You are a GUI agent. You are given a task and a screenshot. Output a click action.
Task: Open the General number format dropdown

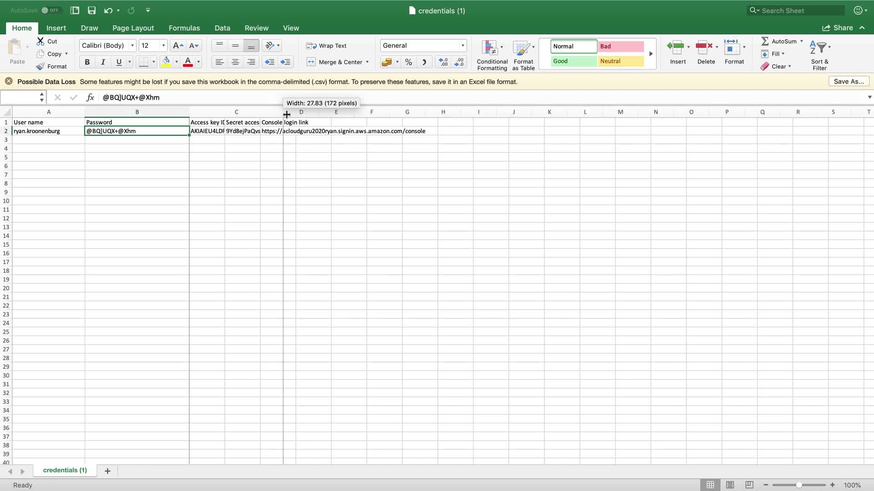tap(462, 45)
